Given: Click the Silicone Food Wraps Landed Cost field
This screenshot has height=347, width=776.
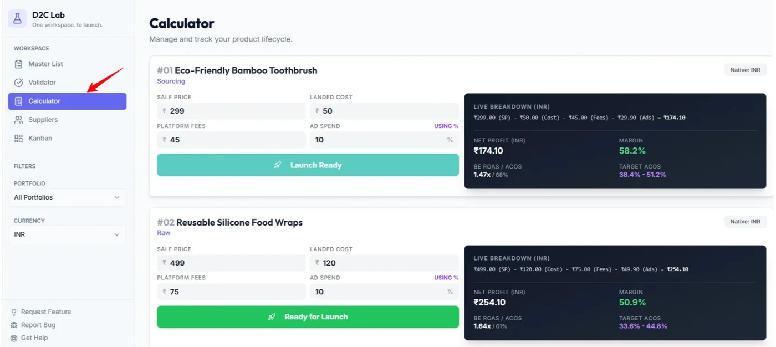Looking at the screenshot, I should click(x=385, y=263).
